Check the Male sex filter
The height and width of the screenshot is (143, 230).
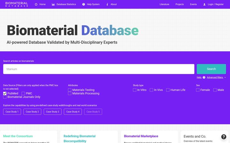pos(215,90)
